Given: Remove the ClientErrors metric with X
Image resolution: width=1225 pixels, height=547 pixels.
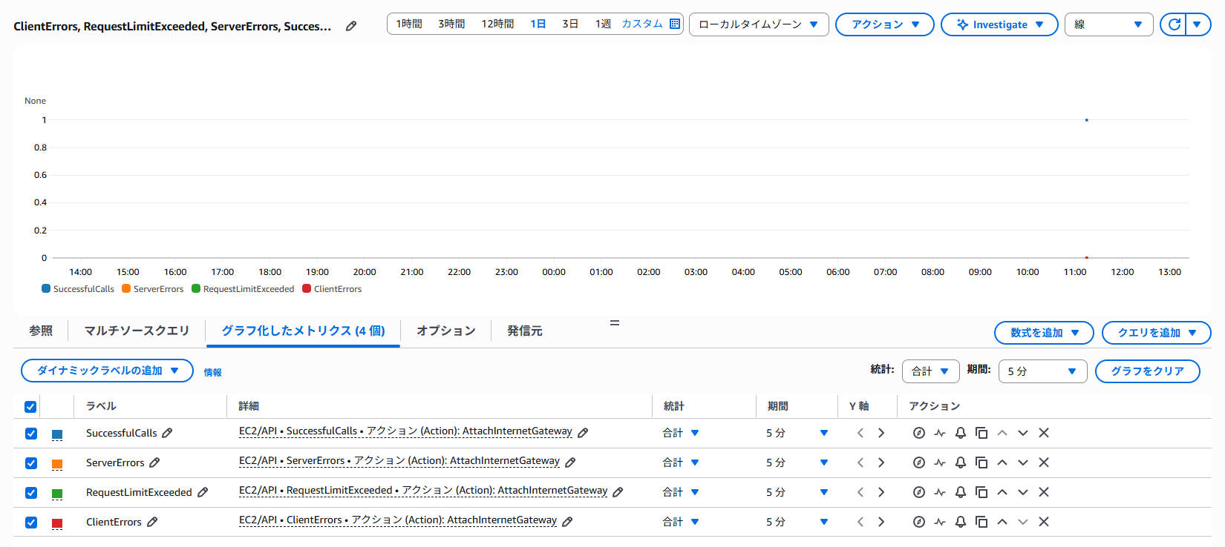Looking at the screenshot, I should (1044, 522).
